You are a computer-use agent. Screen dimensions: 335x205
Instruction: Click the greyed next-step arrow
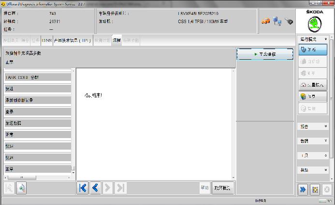[108, 188]
